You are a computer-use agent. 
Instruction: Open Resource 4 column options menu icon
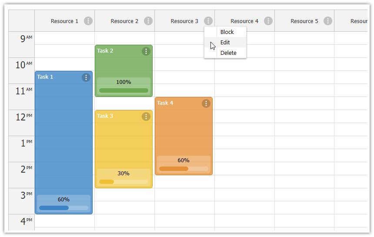click(268, 21)
